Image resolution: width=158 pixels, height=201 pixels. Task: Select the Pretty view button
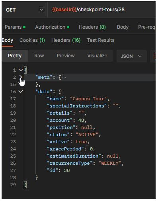pyautogui.click(x=15, y=56)
